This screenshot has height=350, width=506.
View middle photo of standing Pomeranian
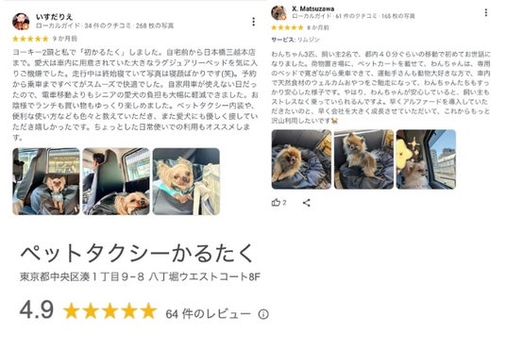point(363,159)
